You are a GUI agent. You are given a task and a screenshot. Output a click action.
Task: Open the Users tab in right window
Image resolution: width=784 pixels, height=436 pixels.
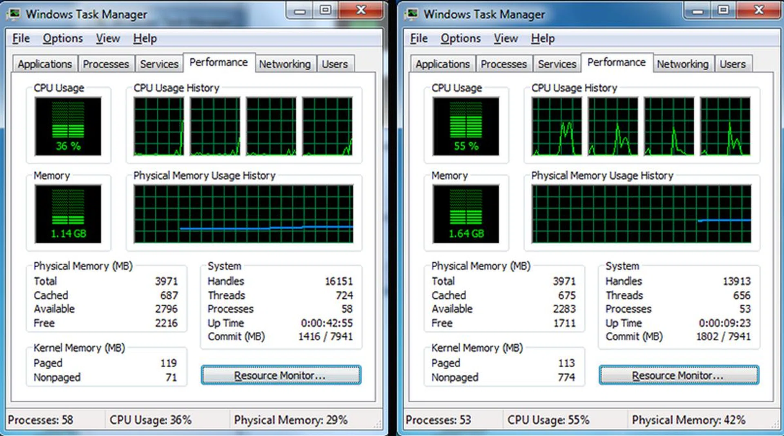point(733,64)
